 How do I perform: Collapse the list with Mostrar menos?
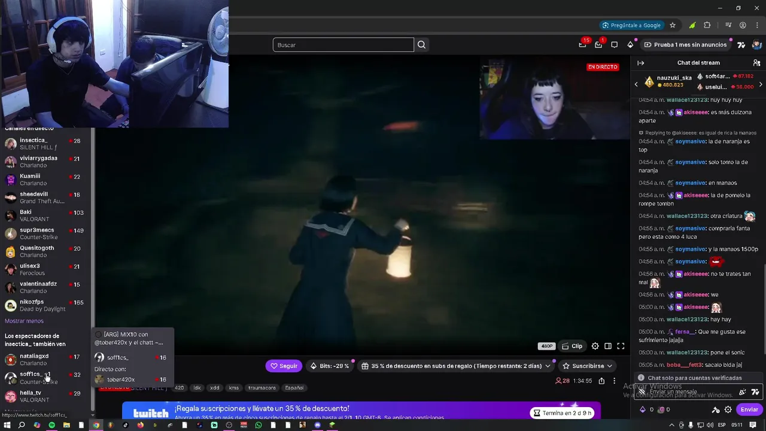[x=24, y=321]
